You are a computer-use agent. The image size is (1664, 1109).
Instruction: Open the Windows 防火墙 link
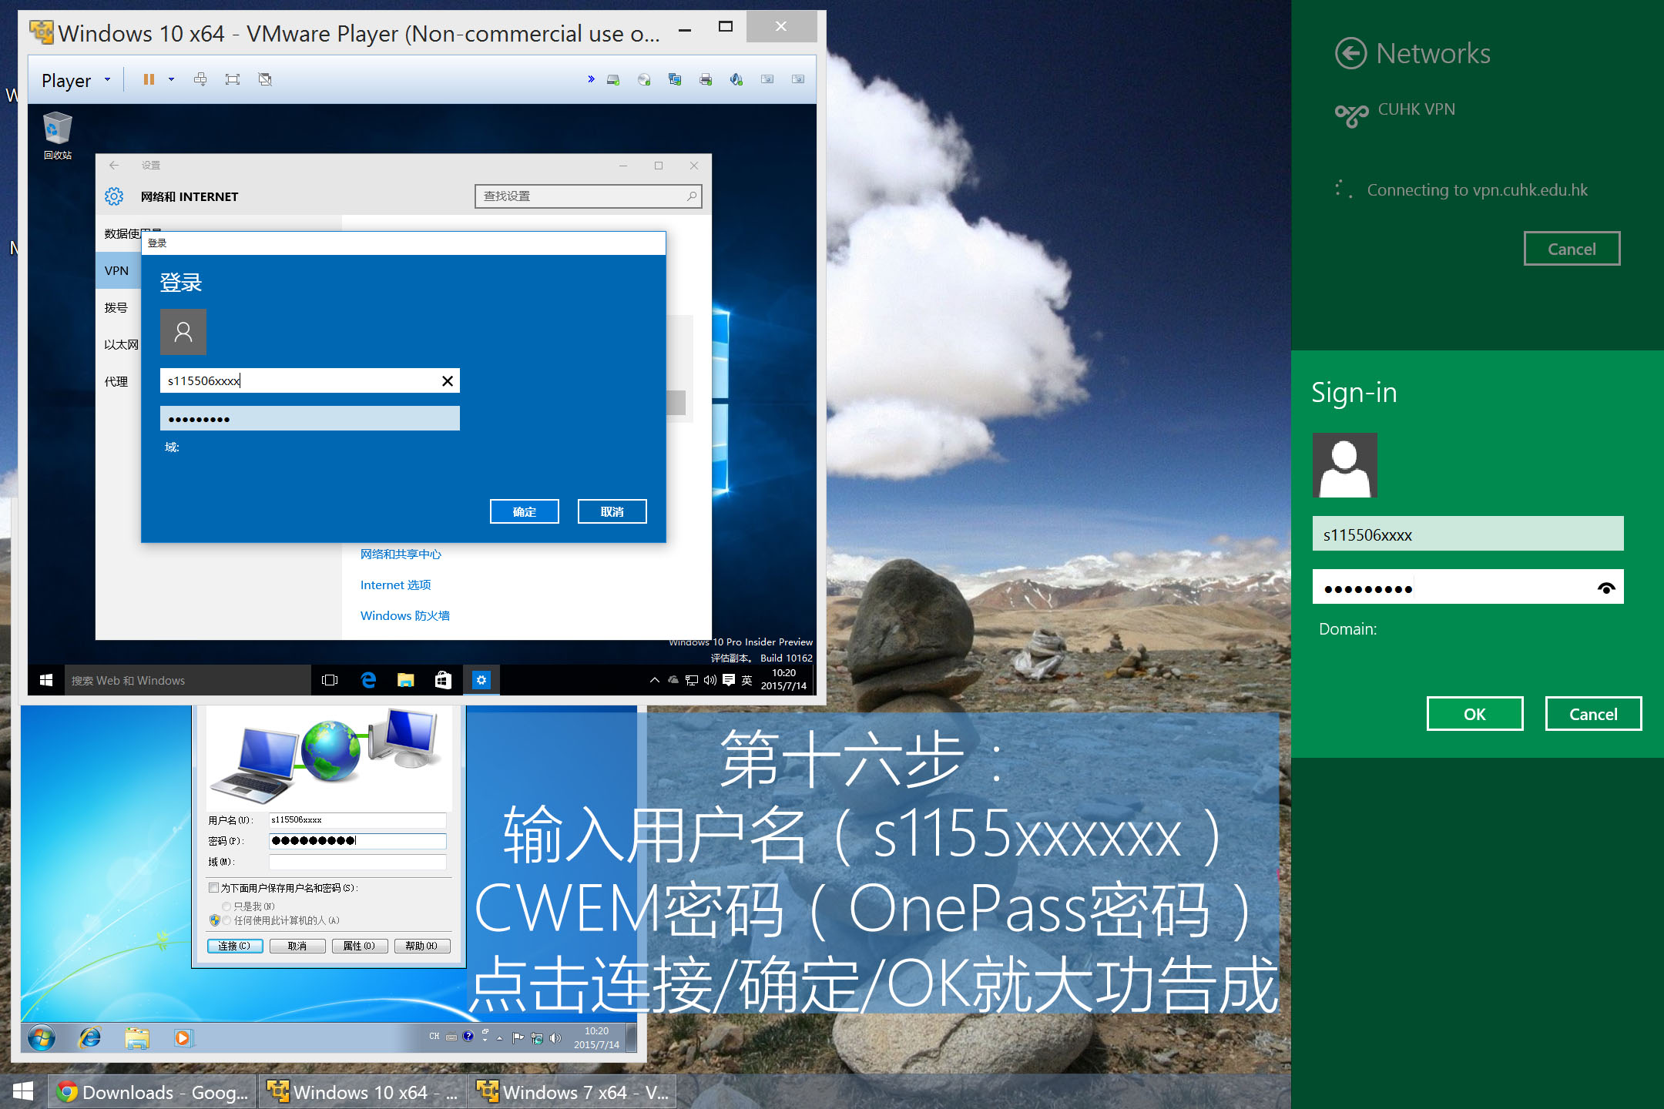(x=405, y=615)
